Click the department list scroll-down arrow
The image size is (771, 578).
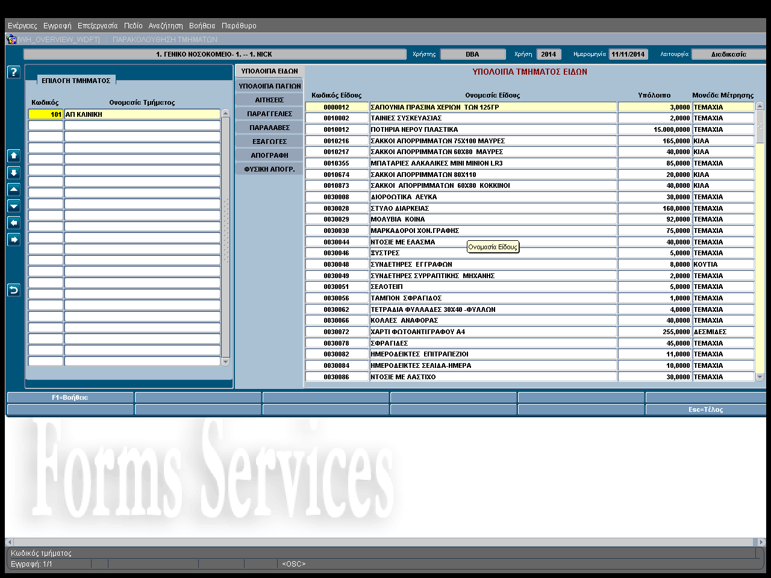(x=226, y=362)
